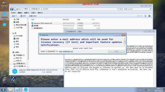Open 本地磁盘 (C:) in sidebar
Image resolution: width=165 pixels, height=92 pixels.
tap(19, 55)
